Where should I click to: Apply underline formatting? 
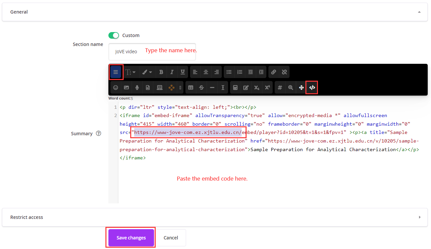point(182,72)
